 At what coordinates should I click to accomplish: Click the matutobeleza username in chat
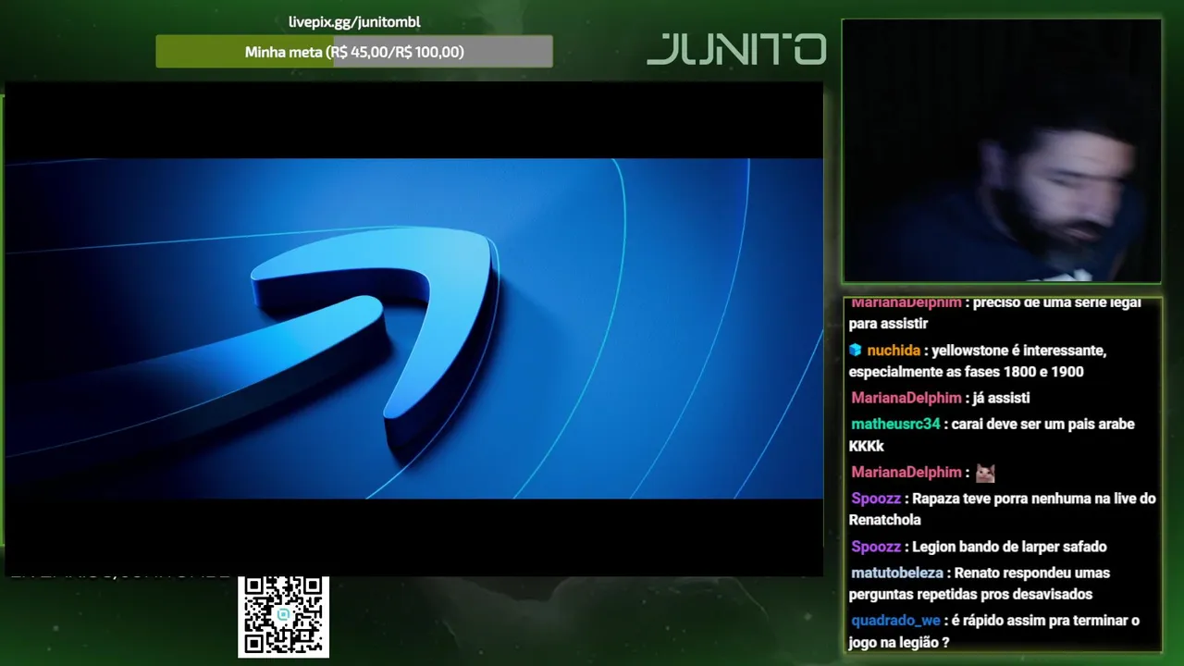tap(897, 573)
